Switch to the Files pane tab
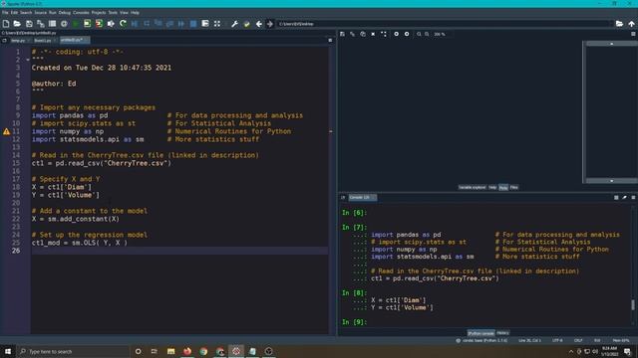This screenshot has height=358, width=638. [x=514, y=188]
